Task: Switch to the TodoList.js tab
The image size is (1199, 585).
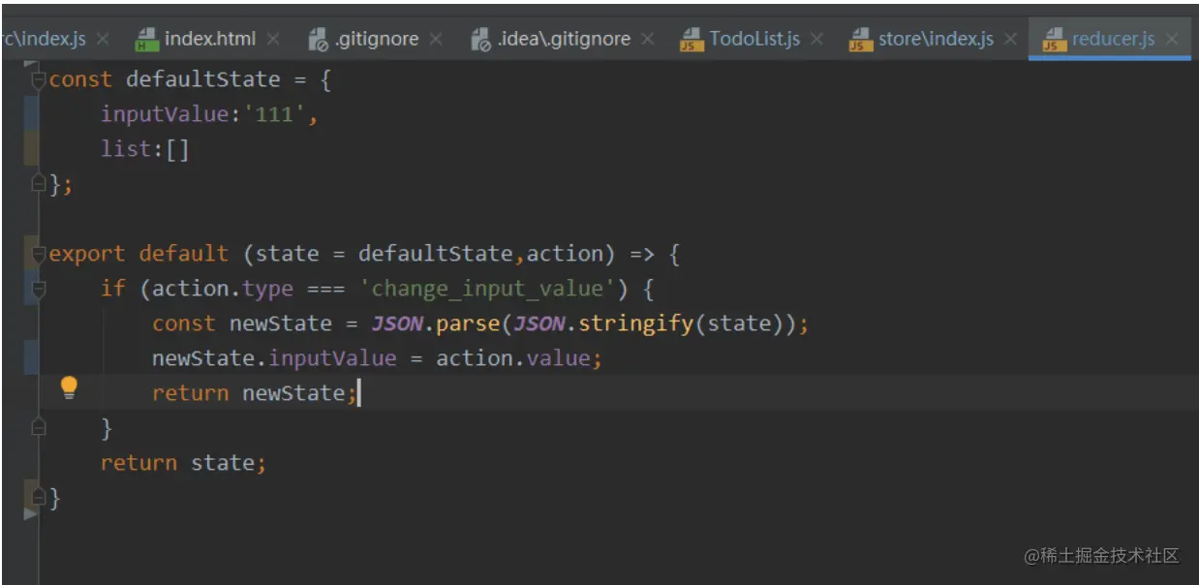Action: pyautogui.click(x=754, y=39)
